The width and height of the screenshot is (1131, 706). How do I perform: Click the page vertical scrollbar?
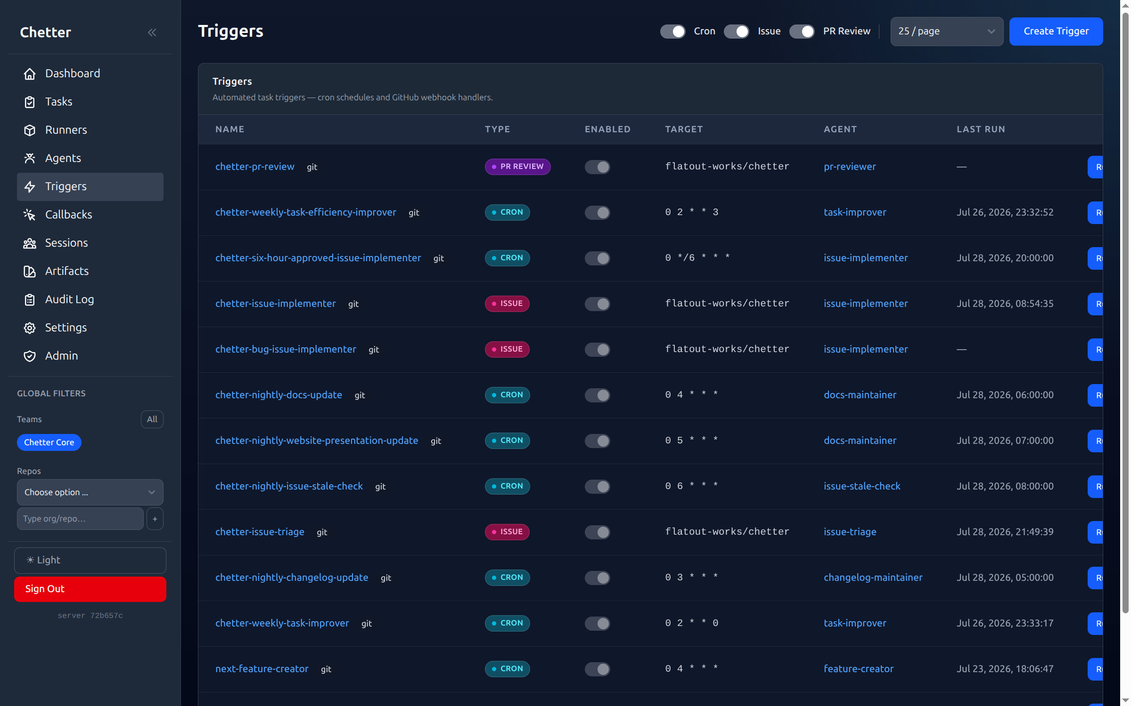coord(1125,313)
